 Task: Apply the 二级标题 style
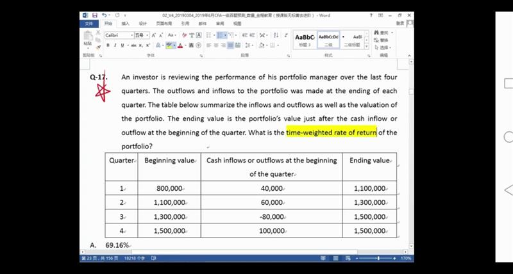pyautogui.click(x=352, y=40)
